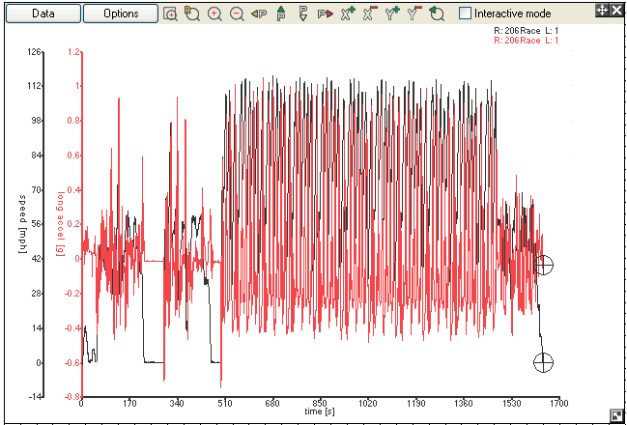Click the undo zoom icon
The height and width of the screenshot is (425, 627).
coord(436,14)
